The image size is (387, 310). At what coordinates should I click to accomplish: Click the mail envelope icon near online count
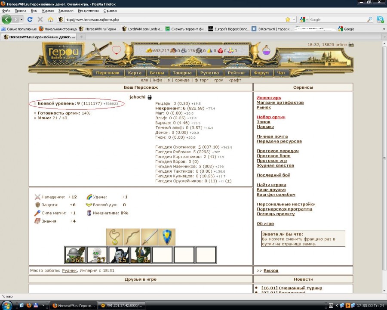(351, 45)
